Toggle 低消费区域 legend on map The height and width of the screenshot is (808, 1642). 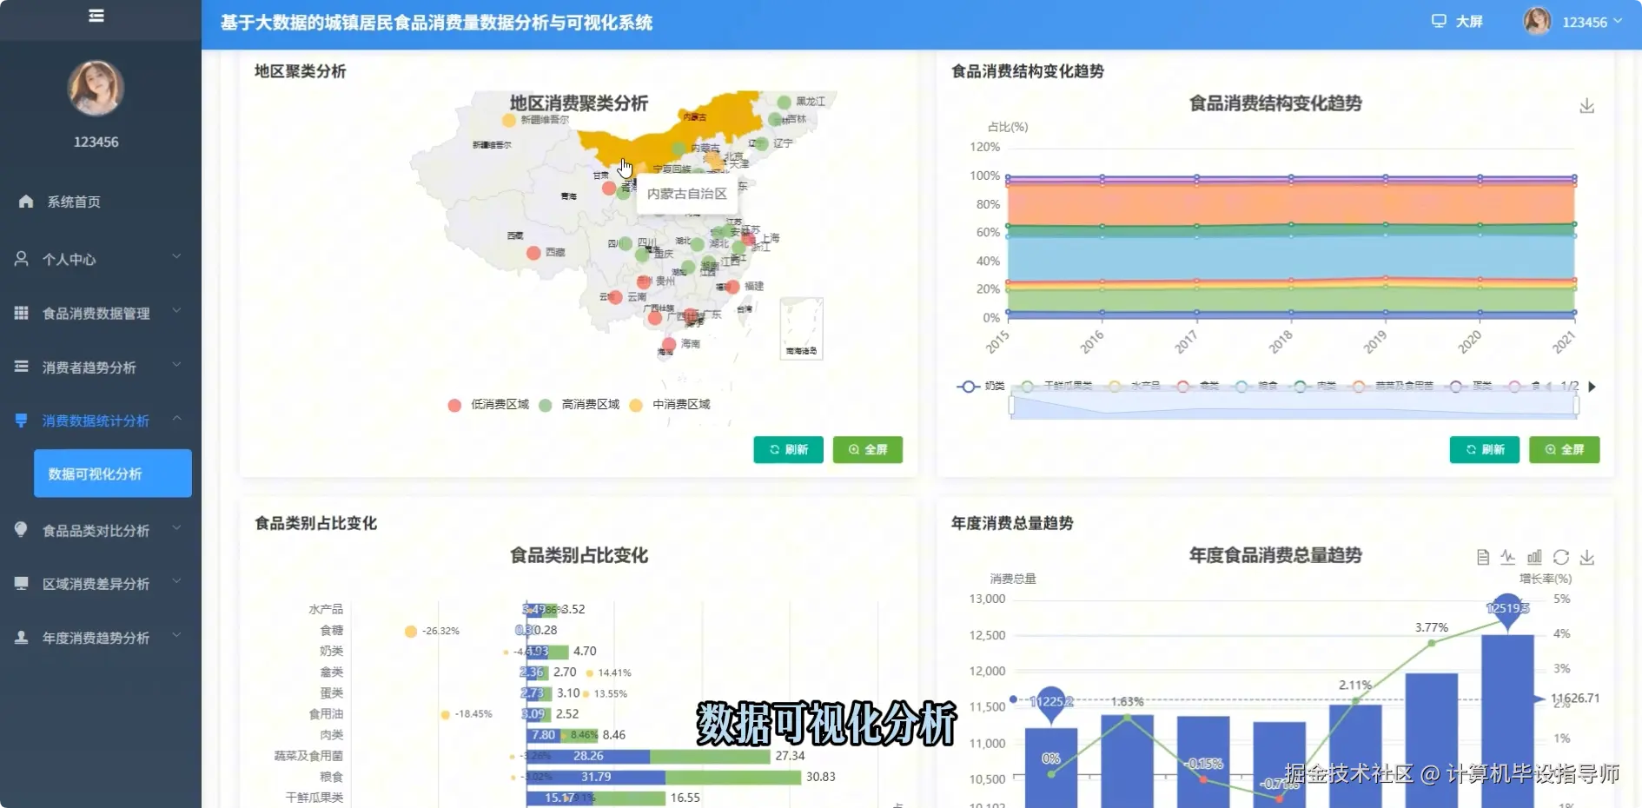click(488, 405)
